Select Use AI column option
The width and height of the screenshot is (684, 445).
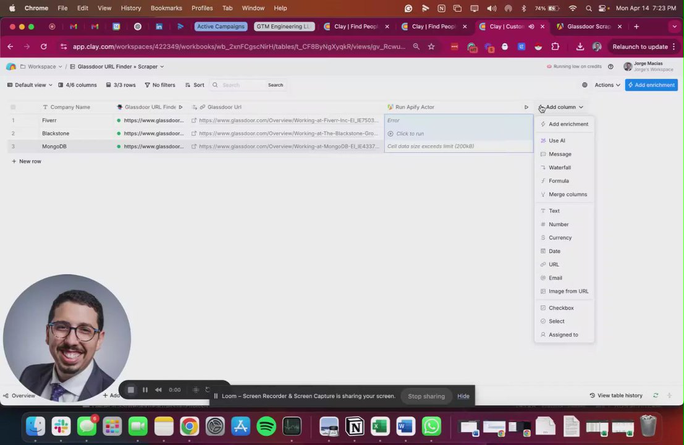click(564, 140)
